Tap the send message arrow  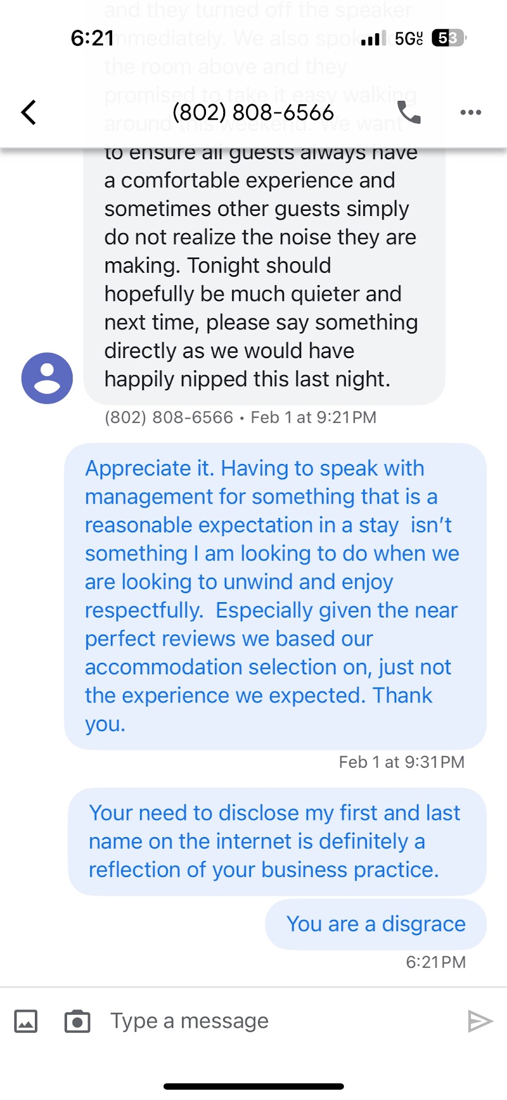point(480,1021)
